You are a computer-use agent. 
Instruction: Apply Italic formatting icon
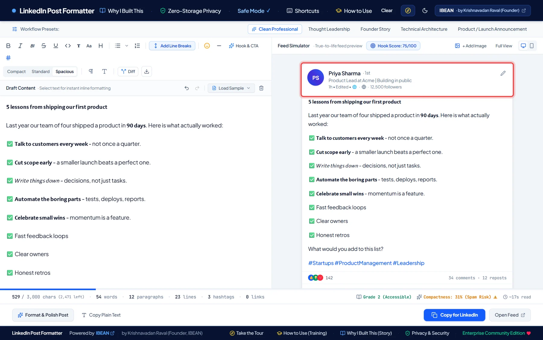click(20, 46)
